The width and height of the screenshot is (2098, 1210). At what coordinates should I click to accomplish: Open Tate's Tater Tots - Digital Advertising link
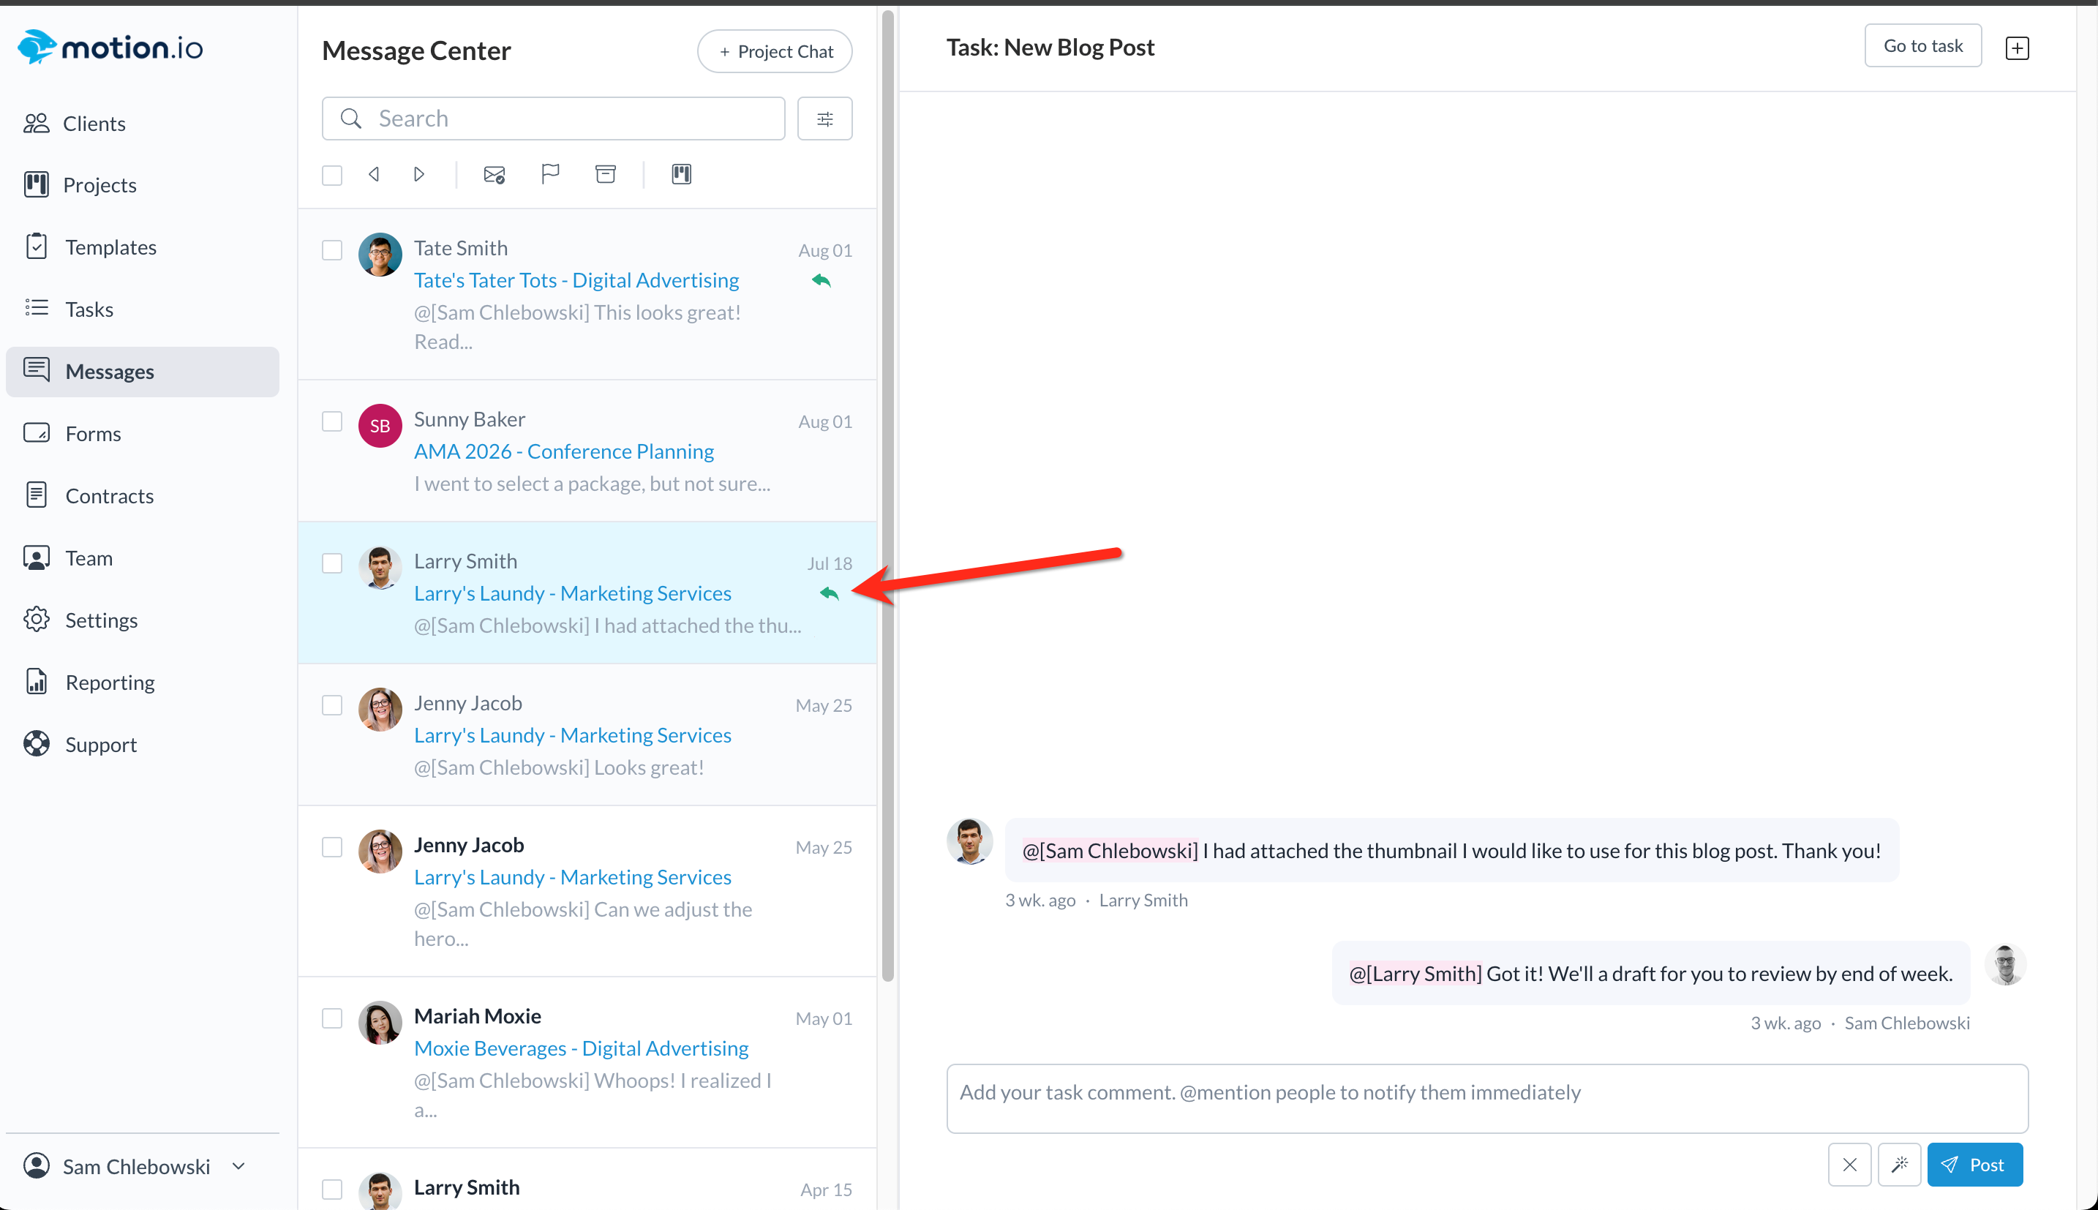pyautogui.click(x=576, y=280)
